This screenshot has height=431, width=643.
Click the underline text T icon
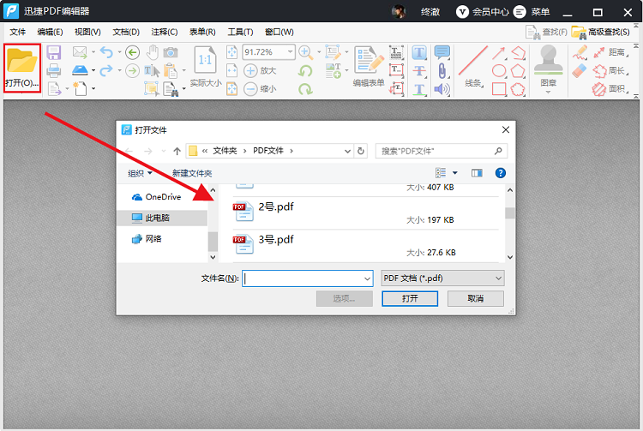(419, 89)
